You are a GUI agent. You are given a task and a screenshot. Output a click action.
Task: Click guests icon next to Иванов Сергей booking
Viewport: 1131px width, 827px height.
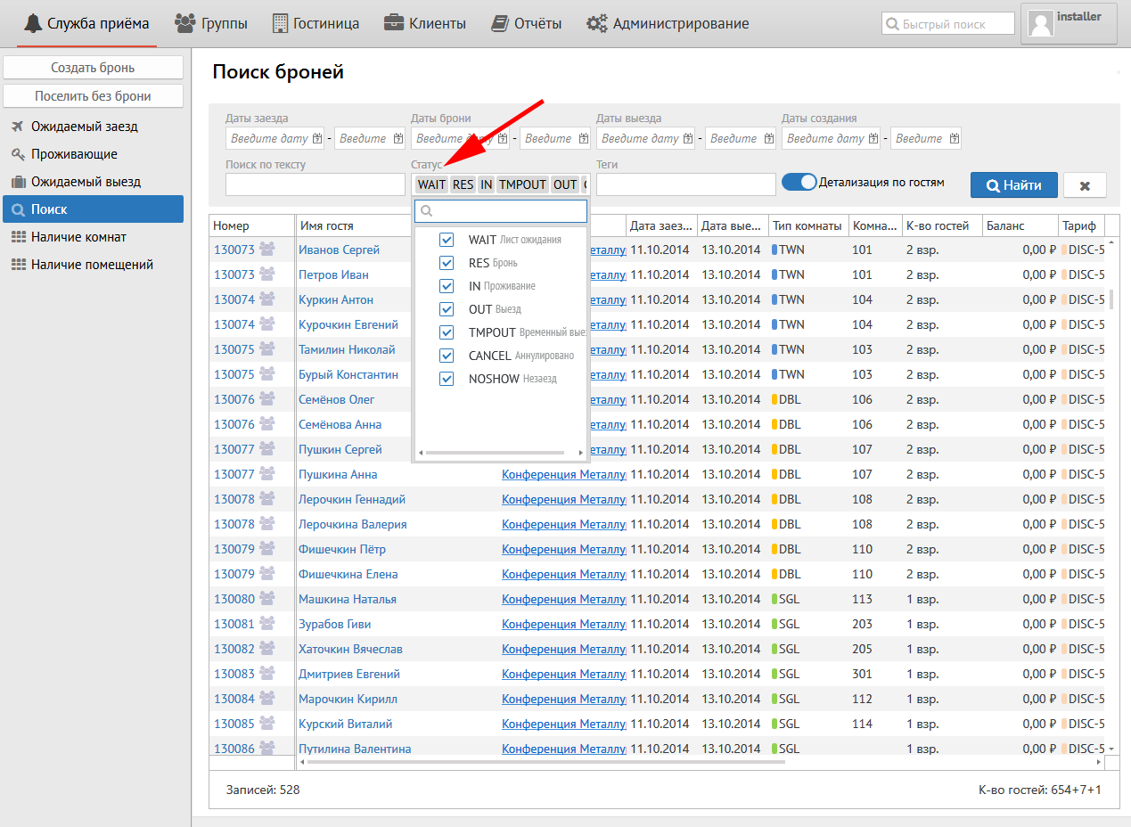pyautogui.click(x=266, y=250)
